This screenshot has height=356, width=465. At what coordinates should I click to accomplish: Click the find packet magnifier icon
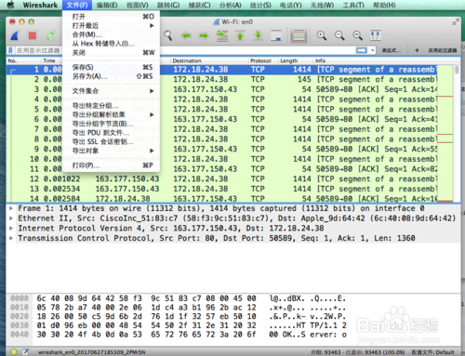click(x=168, y=35)
